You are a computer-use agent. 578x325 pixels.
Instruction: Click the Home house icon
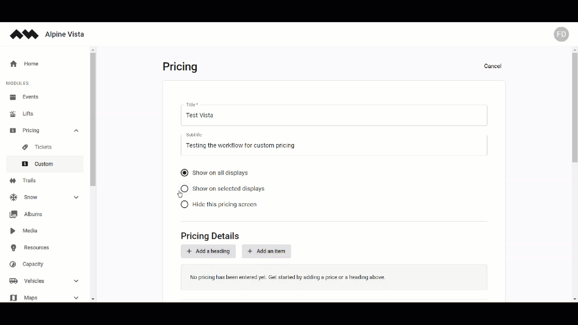click(14, 64)
